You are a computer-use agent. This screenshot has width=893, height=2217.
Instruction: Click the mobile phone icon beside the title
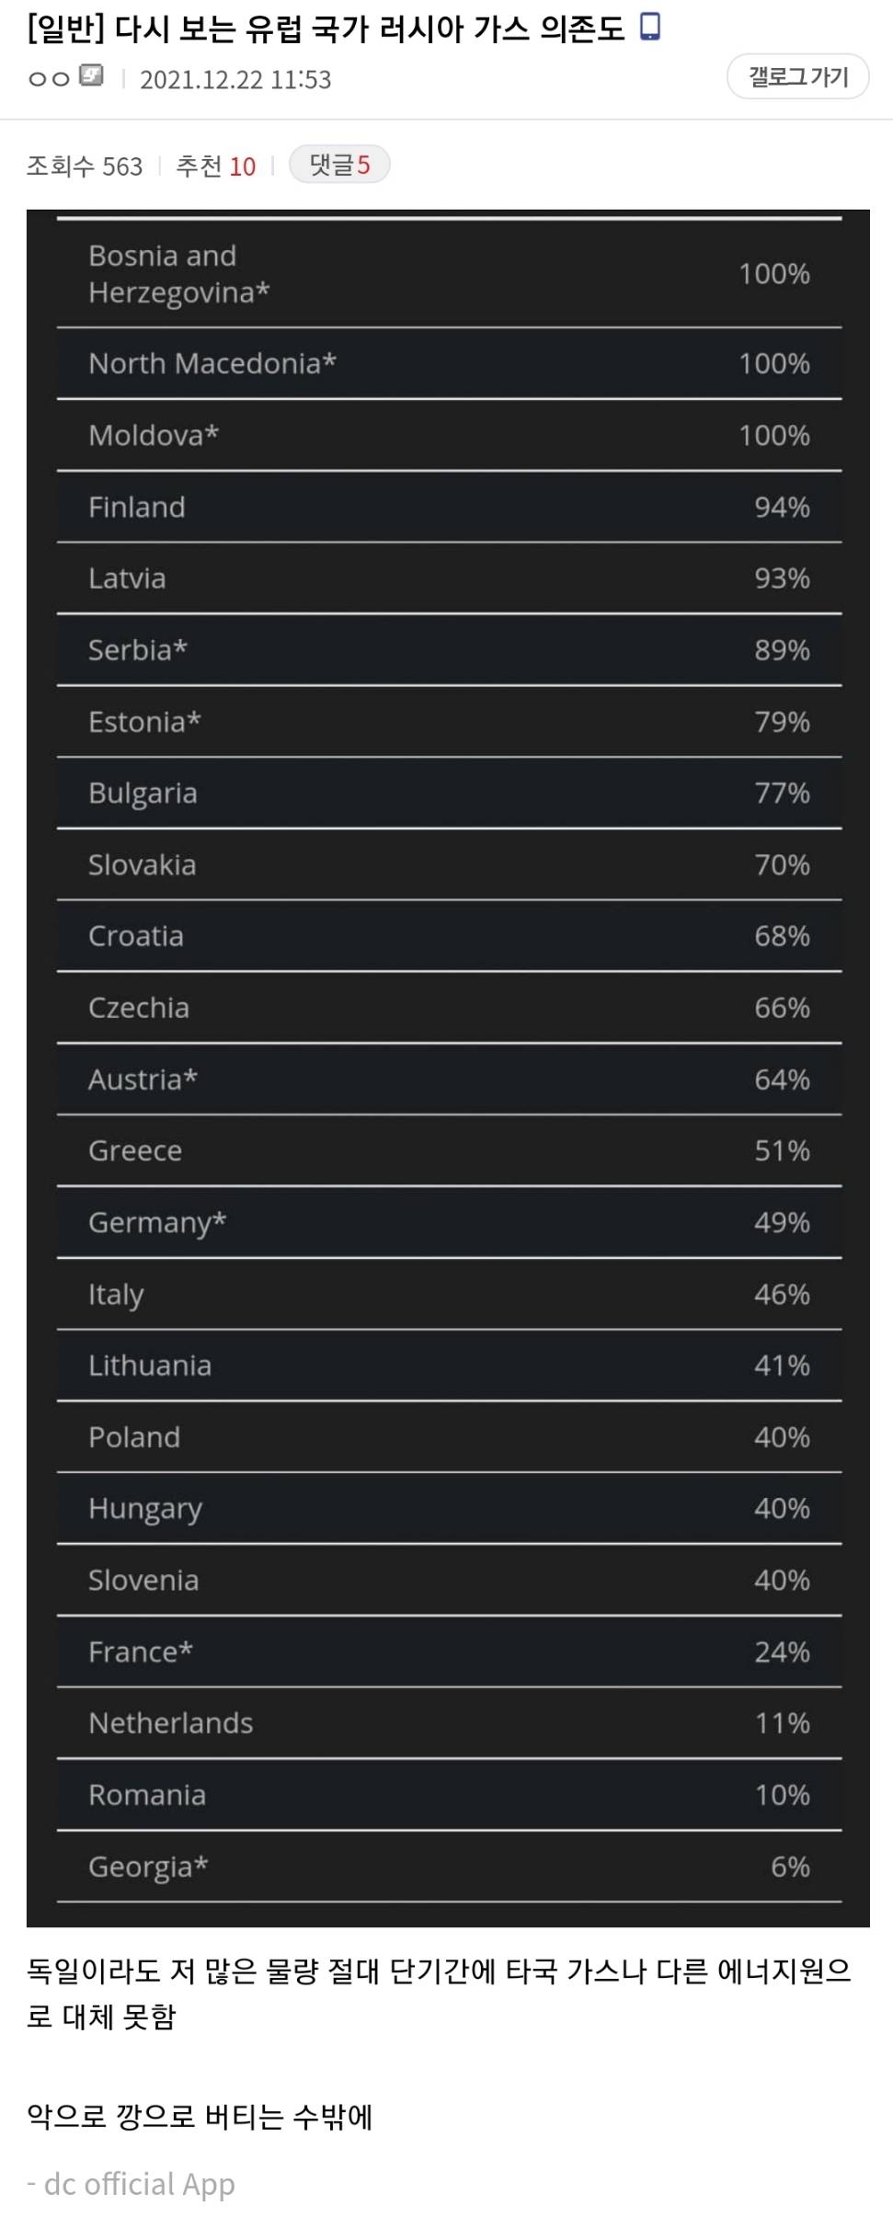tap(649, 27)
